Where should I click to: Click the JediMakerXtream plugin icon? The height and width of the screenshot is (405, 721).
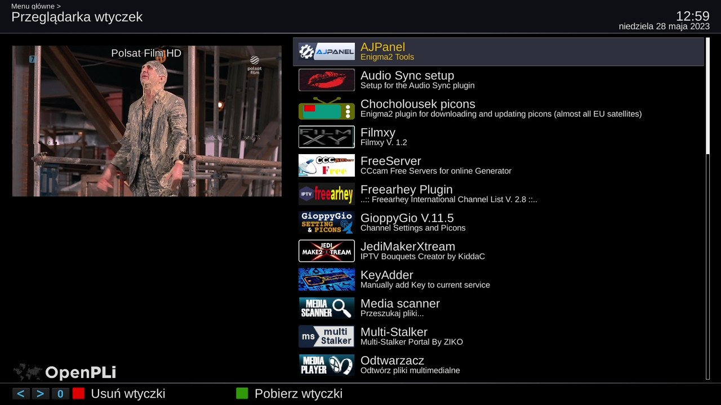point(327,251)
